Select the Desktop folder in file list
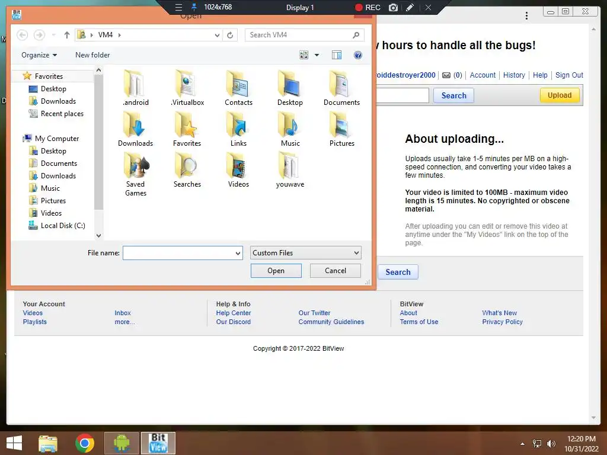 290,88
